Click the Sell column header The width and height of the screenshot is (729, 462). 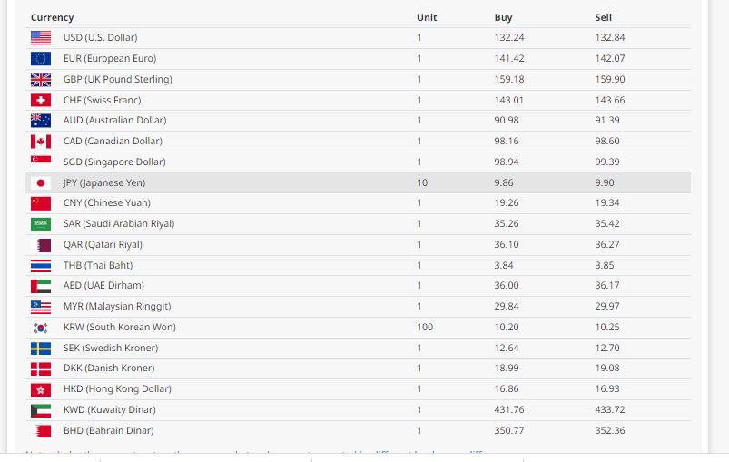(603, 17)
